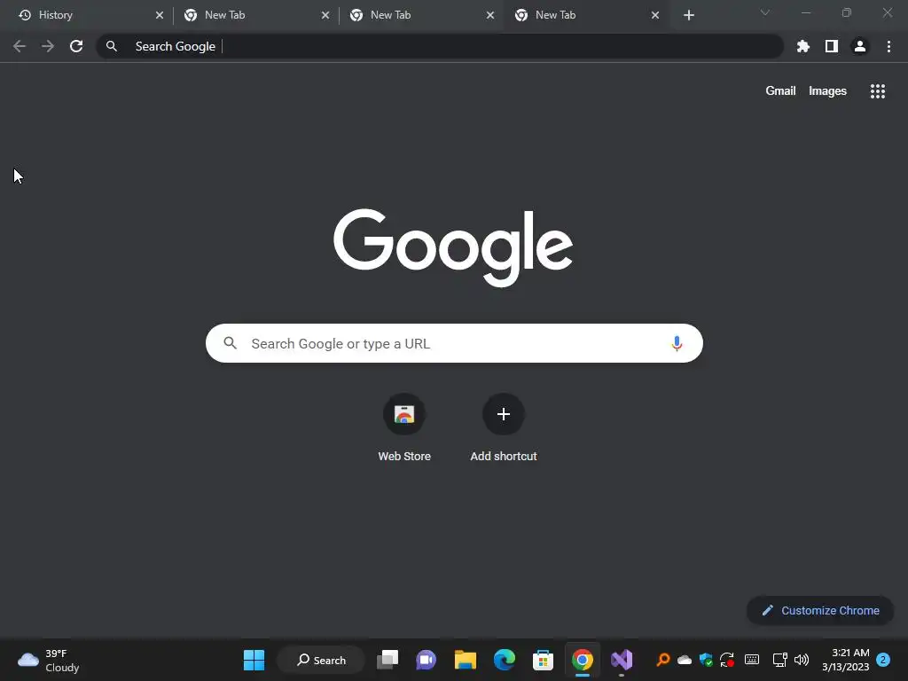Open weather widget showing 39°F Cloudy
Screen dimensions: 908x681
click(49, 660)
